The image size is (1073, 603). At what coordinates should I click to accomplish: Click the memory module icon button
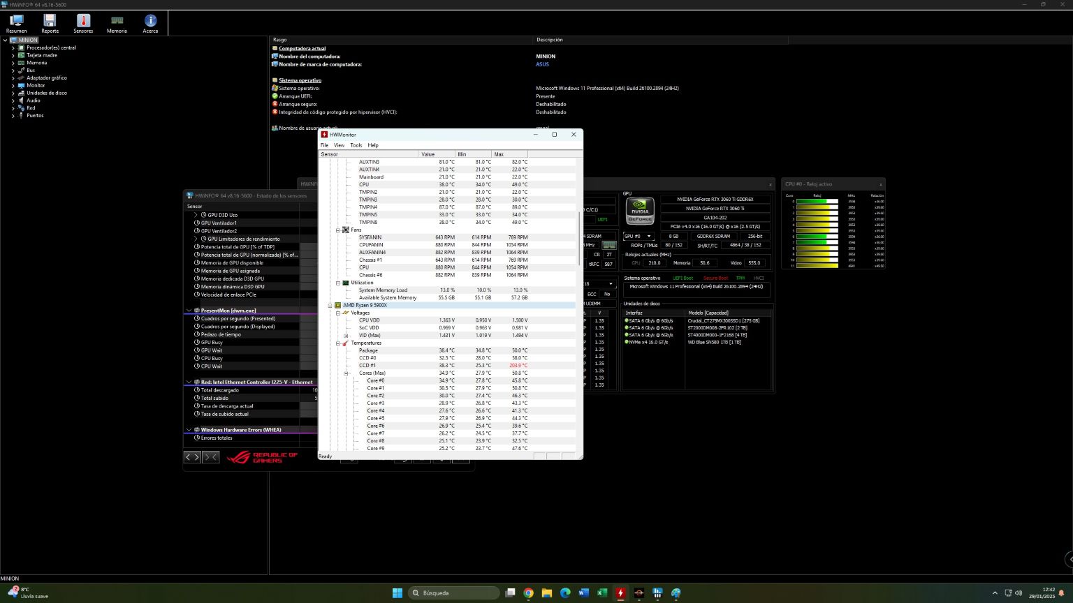pos(609,245)
